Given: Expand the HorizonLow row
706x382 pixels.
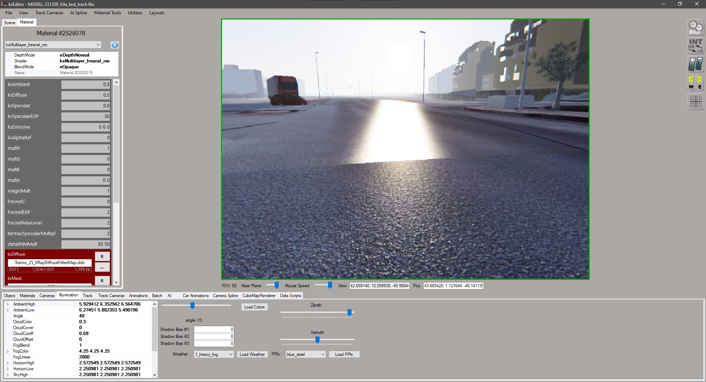Looking at the screenshot, I should tap(8, 369).
